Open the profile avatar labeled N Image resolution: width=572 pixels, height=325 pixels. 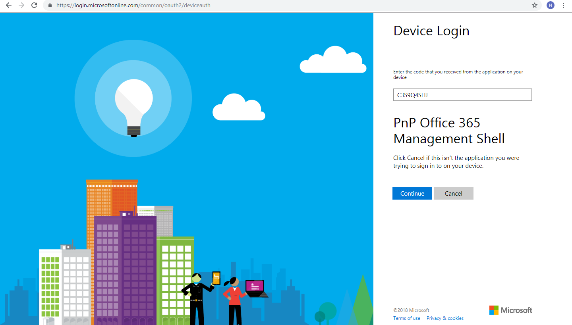coord(550,6)
